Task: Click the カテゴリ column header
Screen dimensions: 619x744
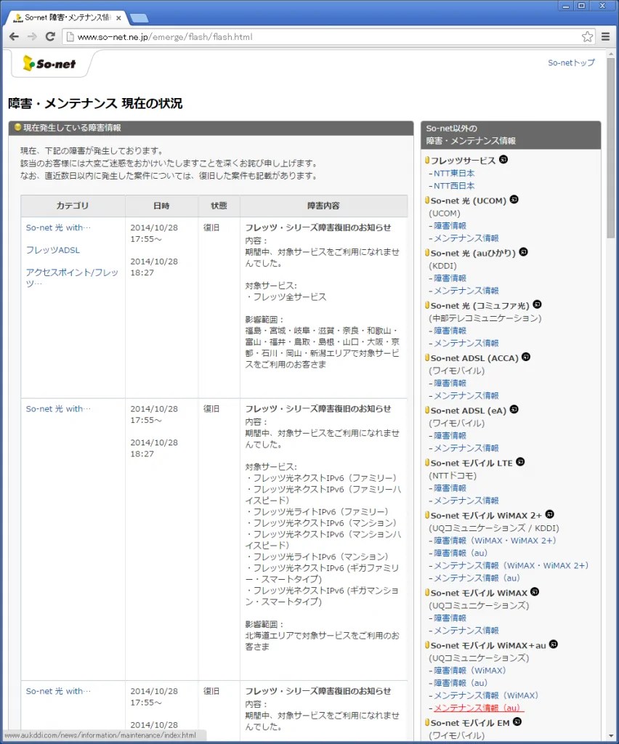Action: (x=73, y=206)
